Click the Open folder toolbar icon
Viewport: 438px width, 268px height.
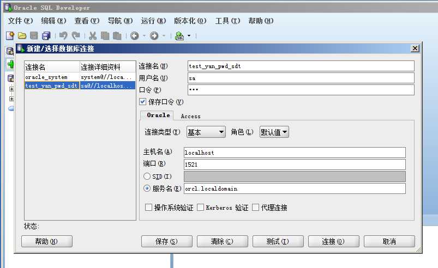click(x=22, y=36)
